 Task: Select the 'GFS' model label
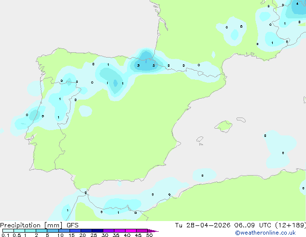(x=72, y=225)
